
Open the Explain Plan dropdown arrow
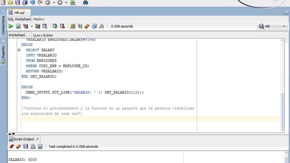click(x=32, y=26)
